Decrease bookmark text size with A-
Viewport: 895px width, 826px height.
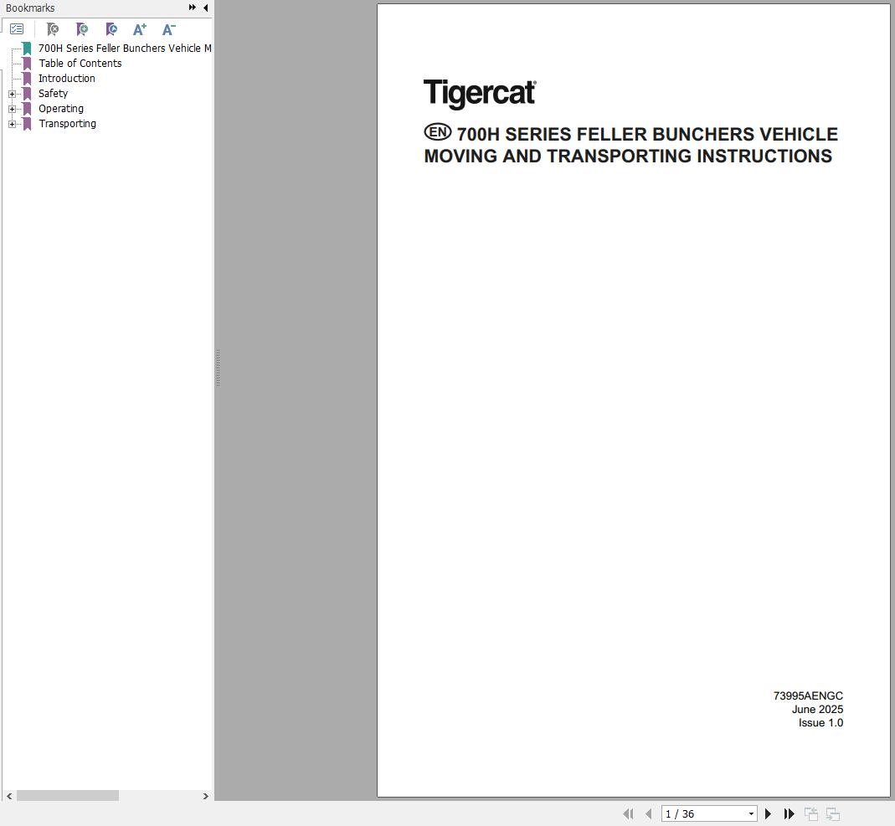click(169, 29)
